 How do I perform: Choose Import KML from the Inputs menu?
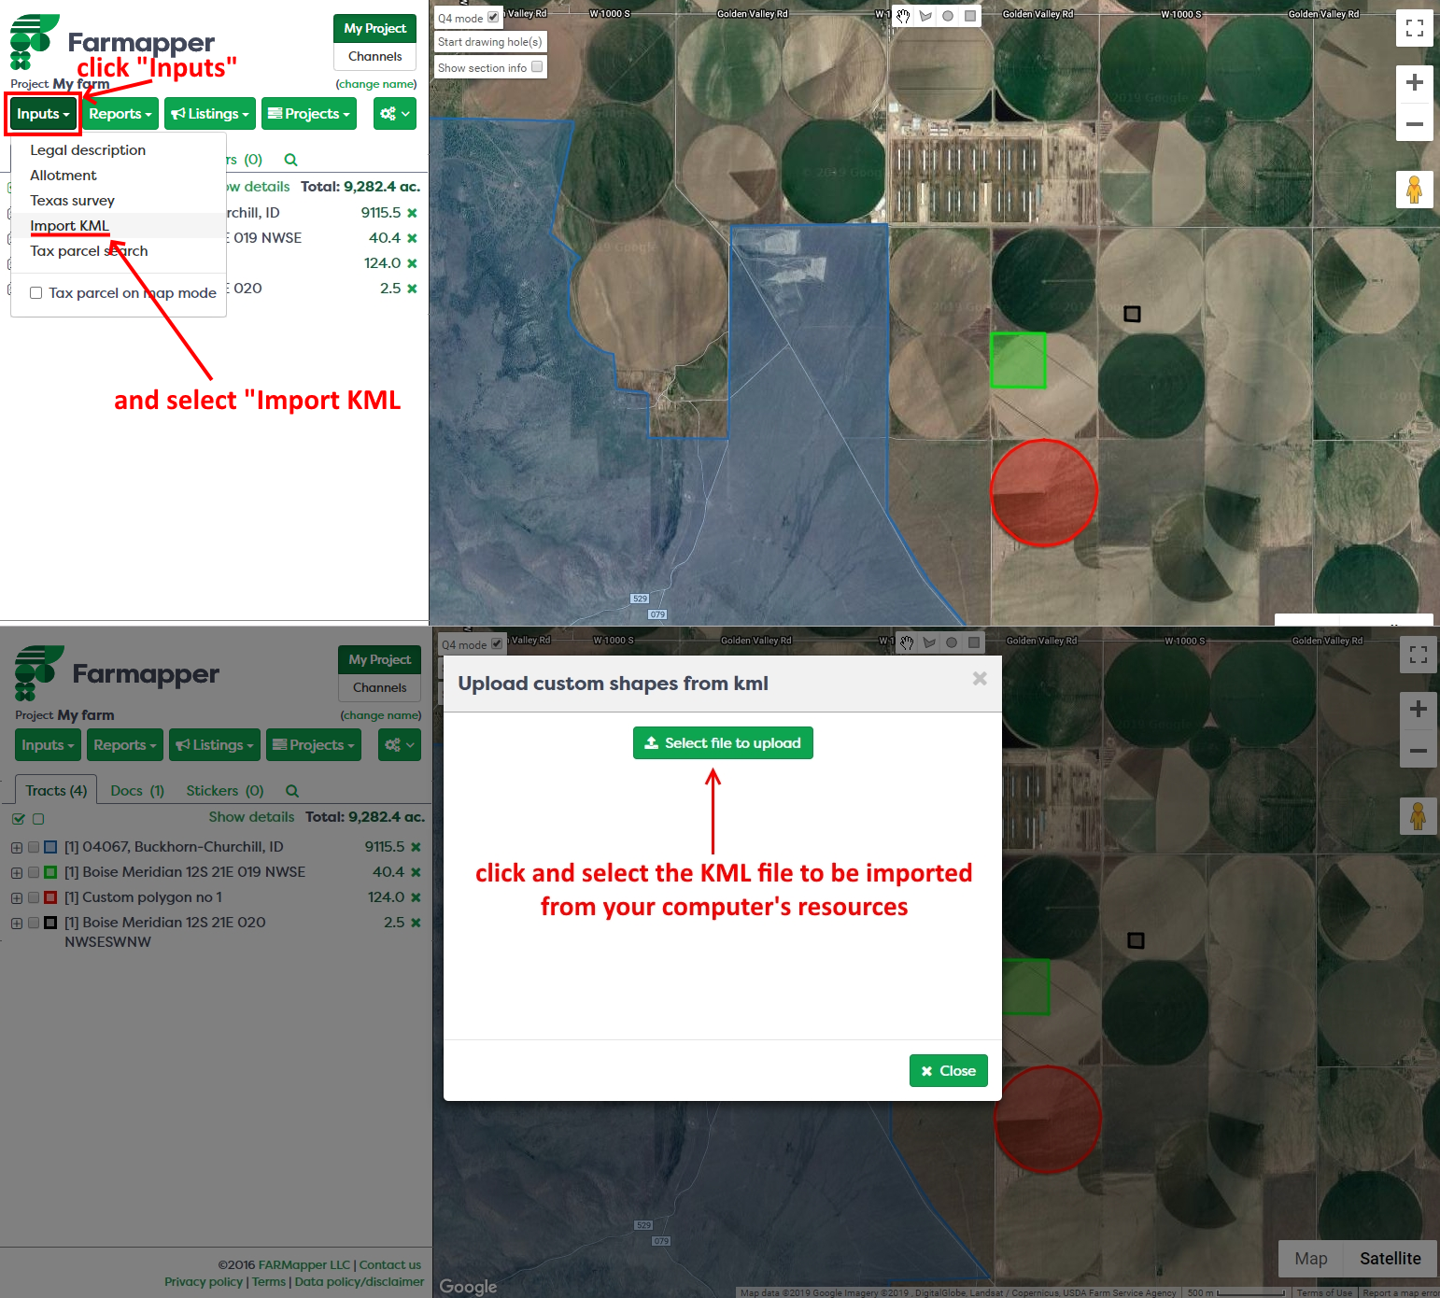coord(69,226)
